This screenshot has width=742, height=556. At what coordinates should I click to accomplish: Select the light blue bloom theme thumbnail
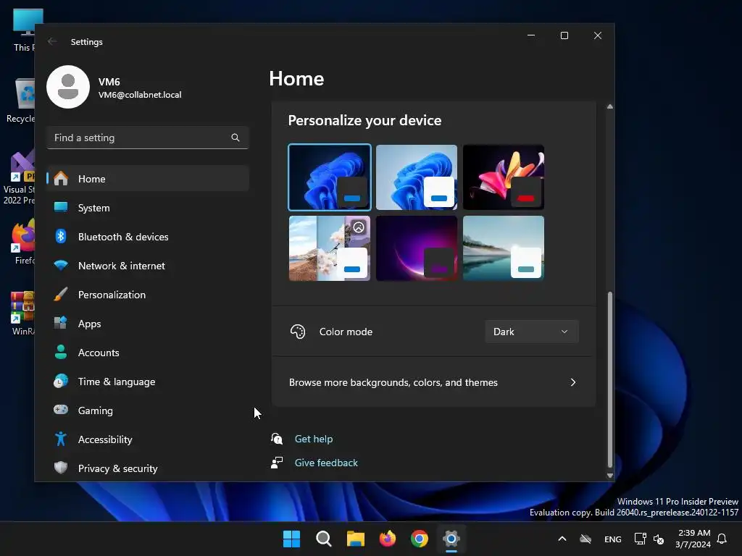pos(417,177)
